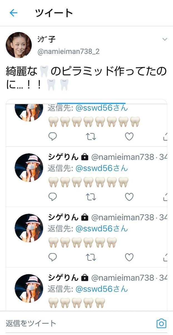173x335 pixels.
Task: Share the seven-teeth tweet
Action: click(165, 197)
